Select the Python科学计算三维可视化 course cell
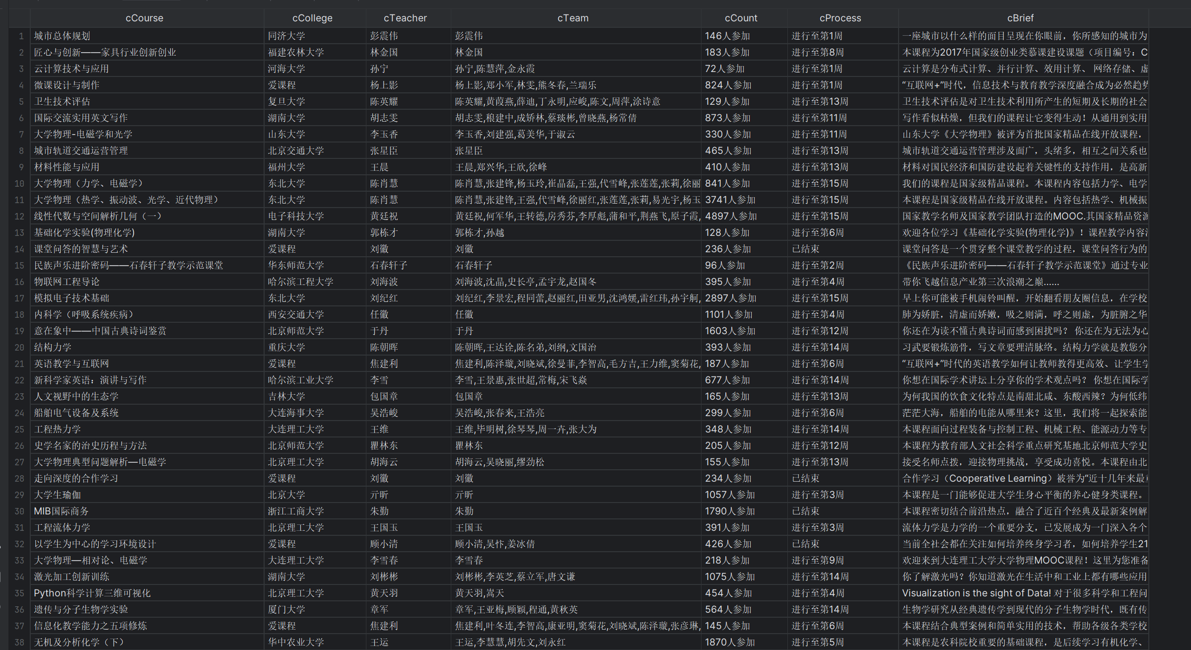 [x=92, y=593]
